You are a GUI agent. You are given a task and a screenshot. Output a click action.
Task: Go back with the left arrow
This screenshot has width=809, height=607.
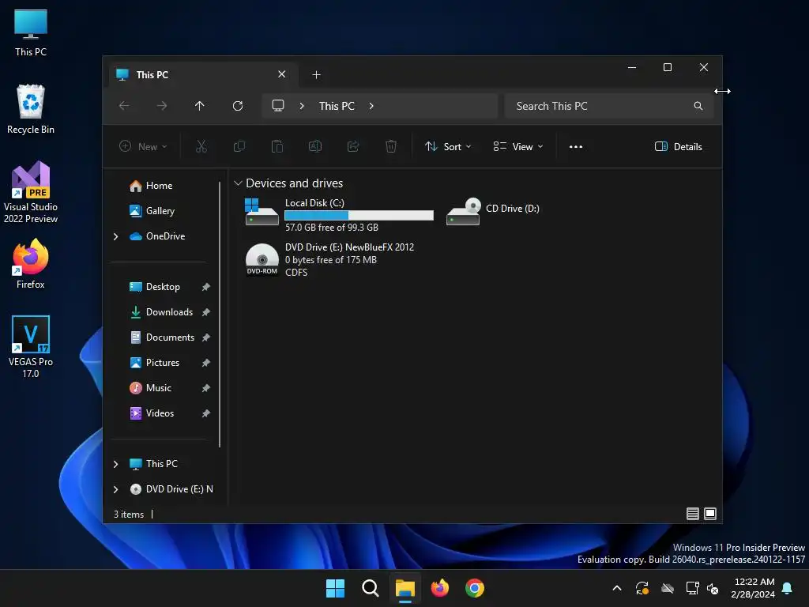(x=124, y=106)
